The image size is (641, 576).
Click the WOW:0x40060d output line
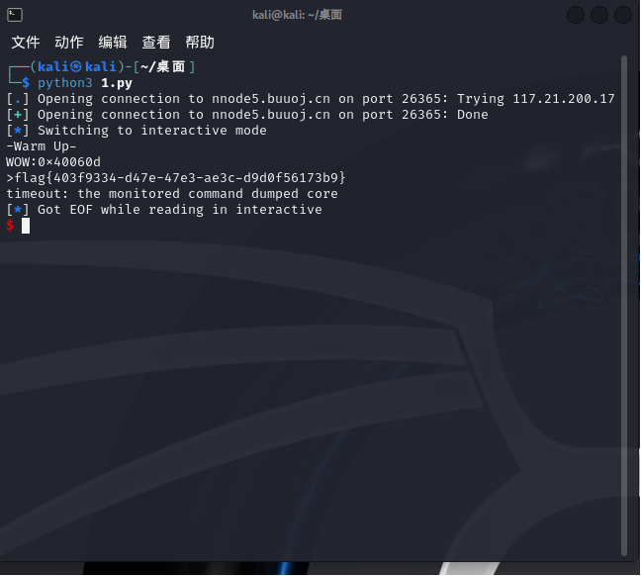pos(53,162)
